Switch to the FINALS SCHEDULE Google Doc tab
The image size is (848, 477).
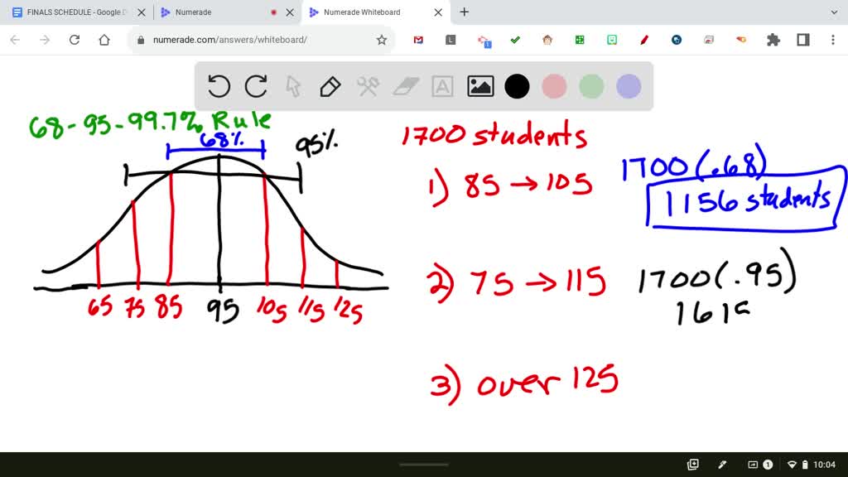pyautogui.click(x=75, y=12)
